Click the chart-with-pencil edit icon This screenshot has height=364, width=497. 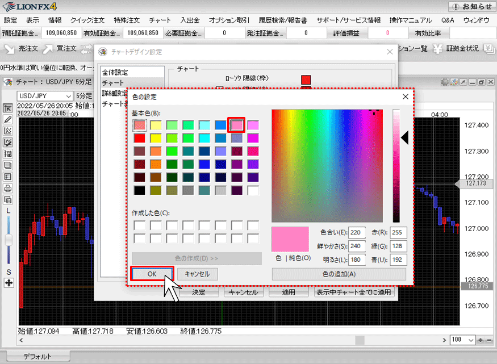point(8,142)
